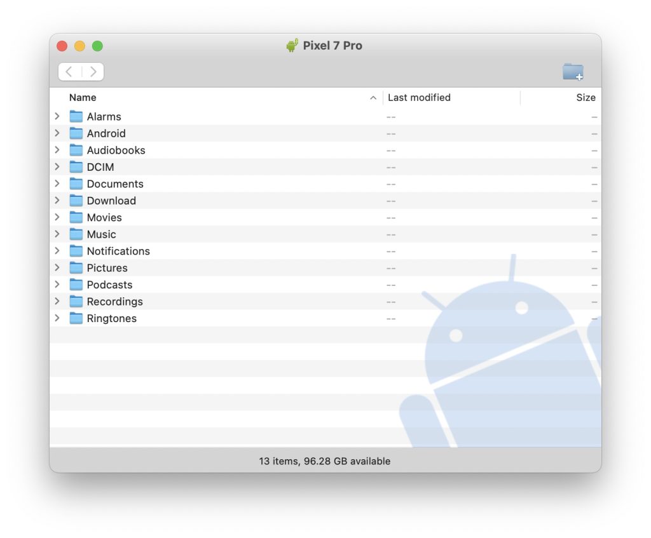Select the Notifications row name

118,251
